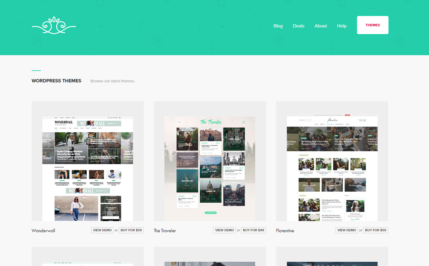429x266 pixels.
Task: View demo of The Traveler theme
Action: [x=225, y=230]
